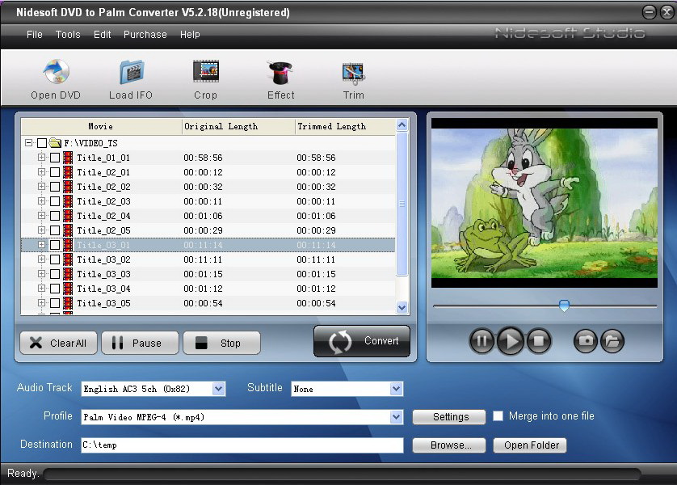Expand the Title_01_01 node

(41, 157)
